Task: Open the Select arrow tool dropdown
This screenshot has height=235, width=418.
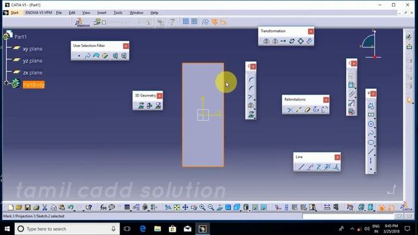Action: [413, 103]
